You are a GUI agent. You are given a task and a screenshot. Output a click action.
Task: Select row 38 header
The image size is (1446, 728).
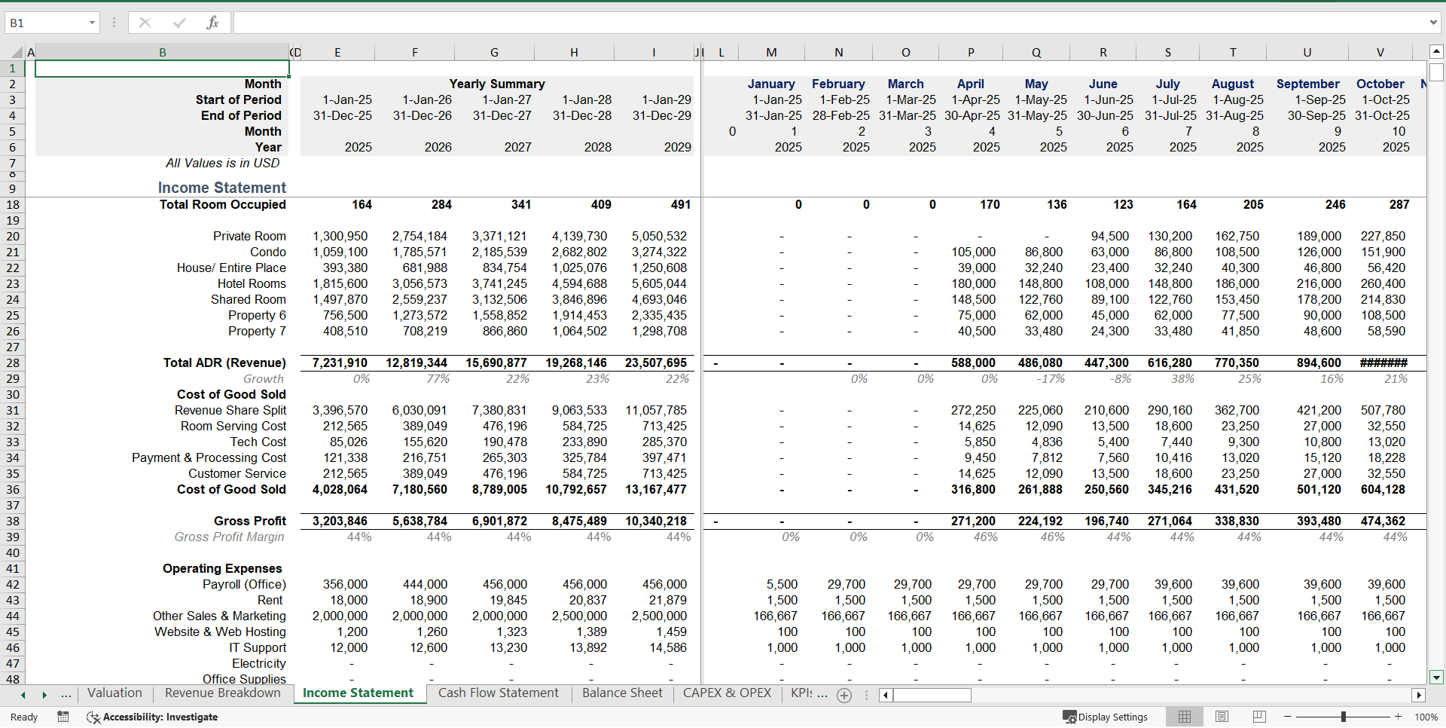[13, 521]
